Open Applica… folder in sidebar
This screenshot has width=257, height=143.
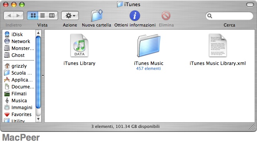coord(18,80)
